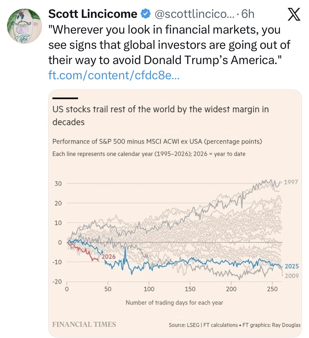
Task: Click the chart headline about US stocks
Action: point(160,115)
